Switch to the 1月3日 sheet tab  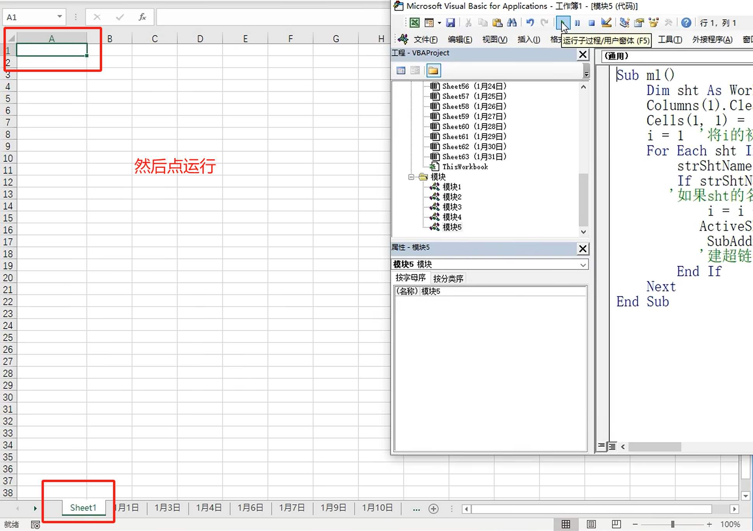point(167,508)
